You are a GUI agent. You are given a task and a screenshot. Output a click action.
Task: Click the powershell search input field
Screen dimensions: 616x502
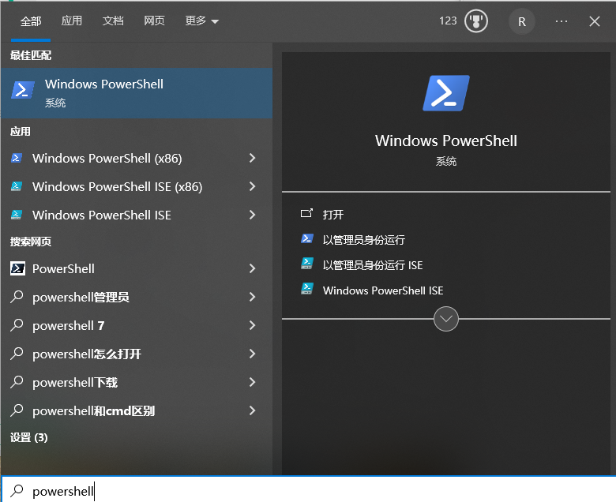(x=308, y=489)
